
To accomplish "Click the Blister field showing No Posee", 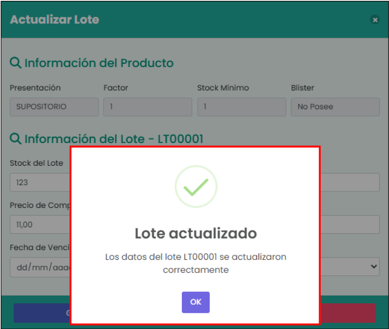I will [x=335, y=107].
